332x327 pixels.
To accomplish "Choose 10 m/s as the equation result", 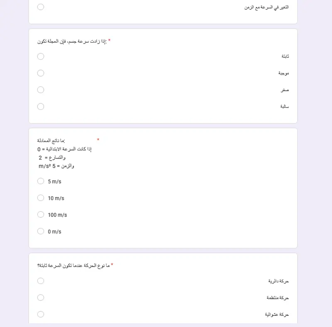I will tap(41, 198).
